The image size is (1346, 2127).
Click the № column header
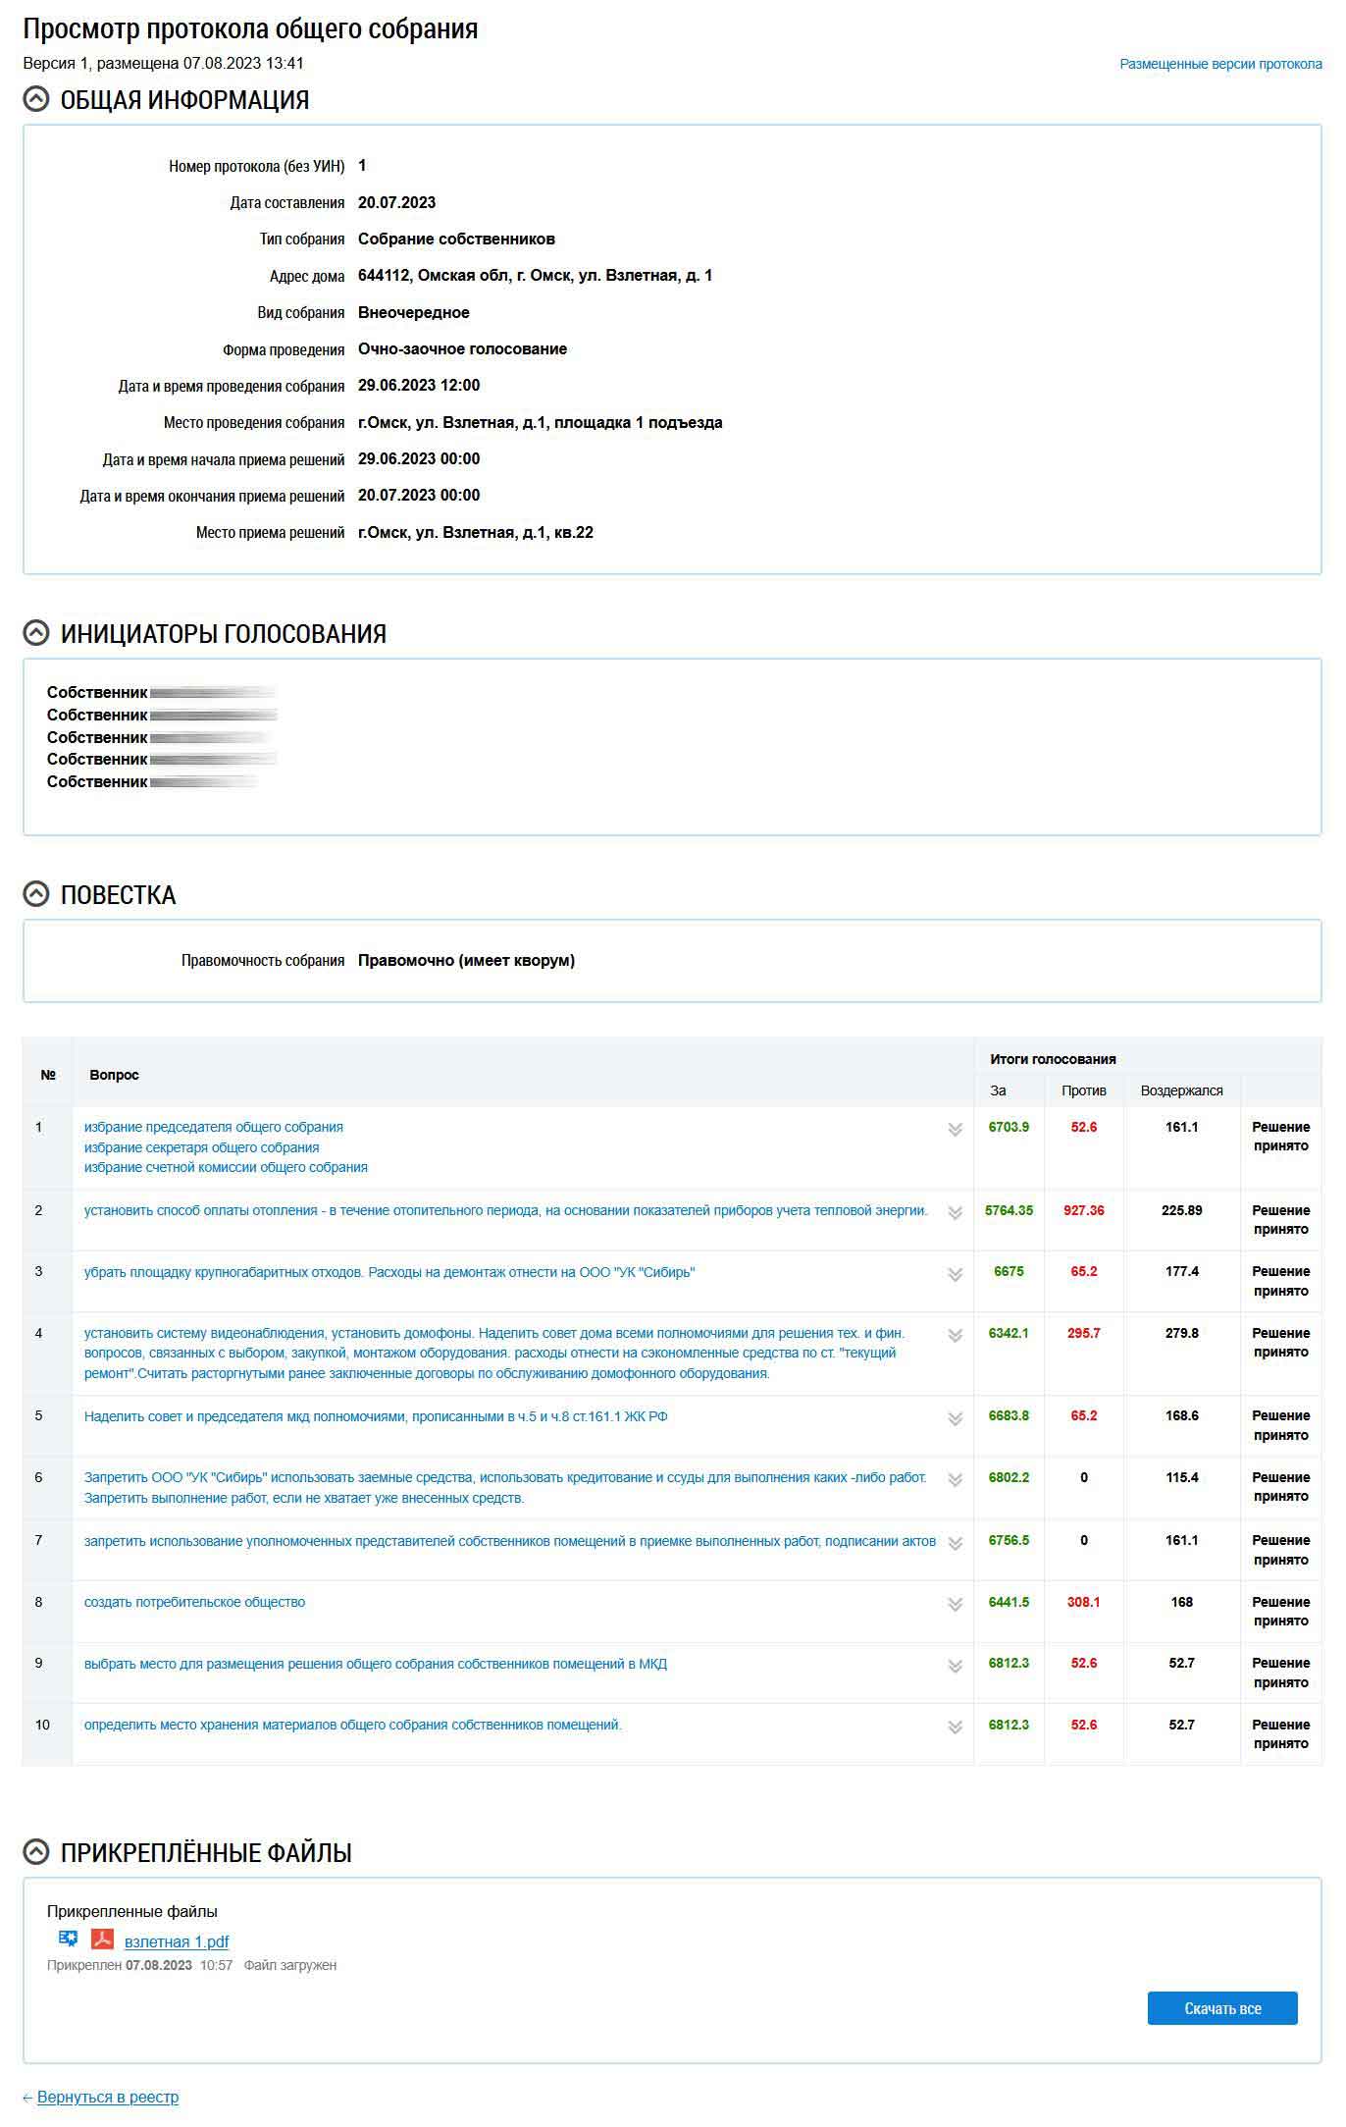click(x=48, y=1075)
